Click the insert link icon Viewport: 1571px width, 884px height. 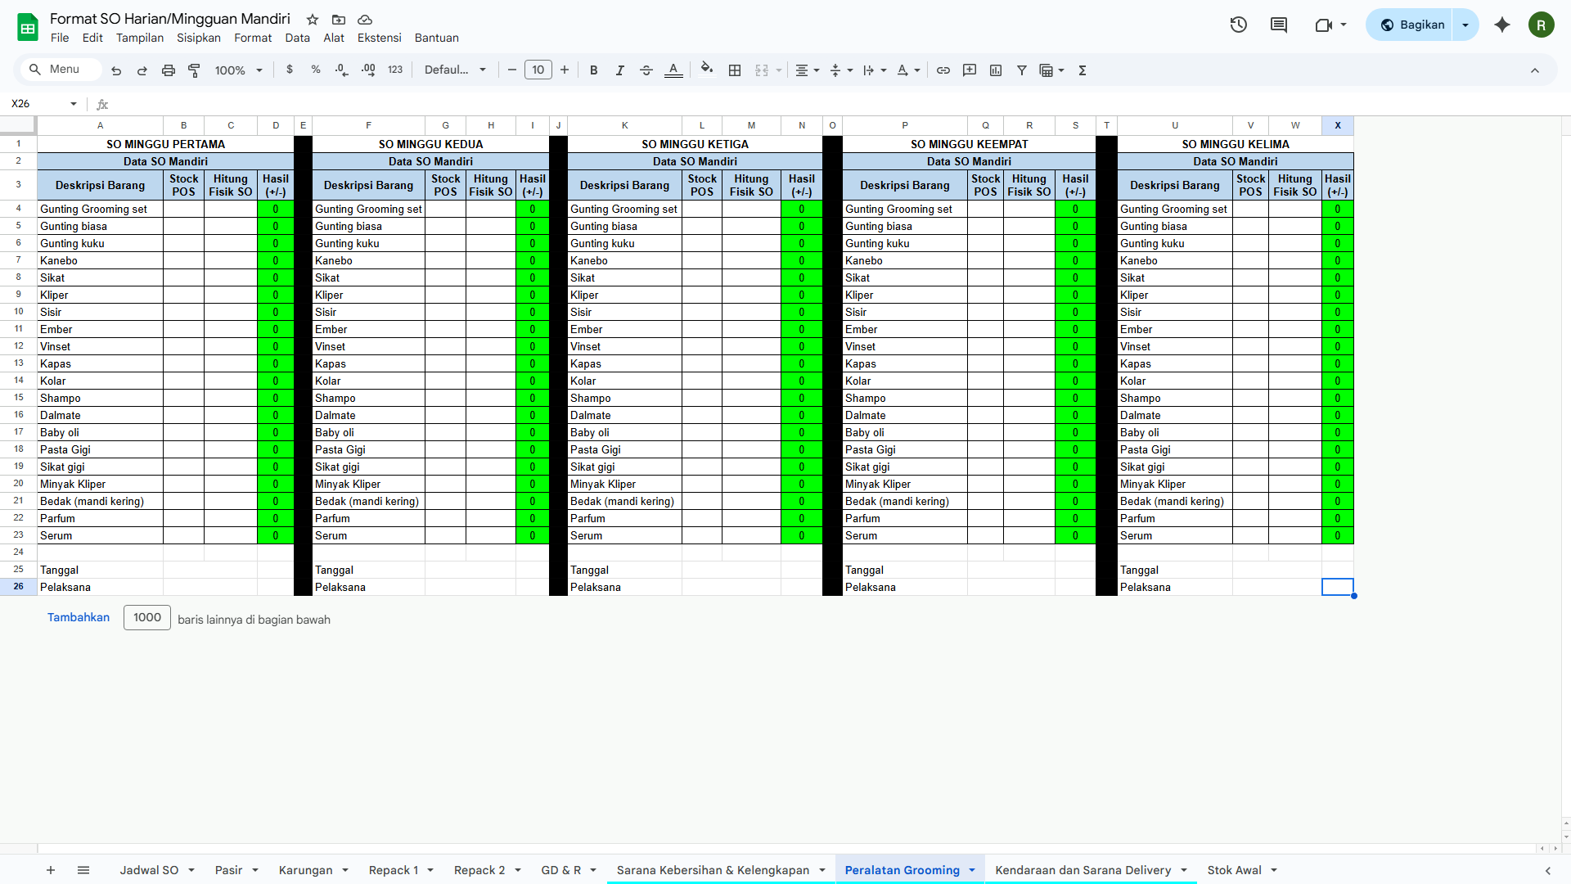943,70
